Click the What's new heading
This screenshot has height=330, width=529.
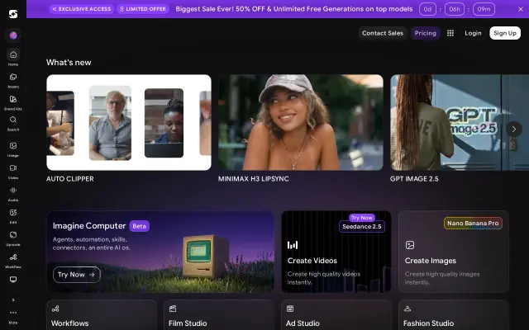[x=69, y=63]
